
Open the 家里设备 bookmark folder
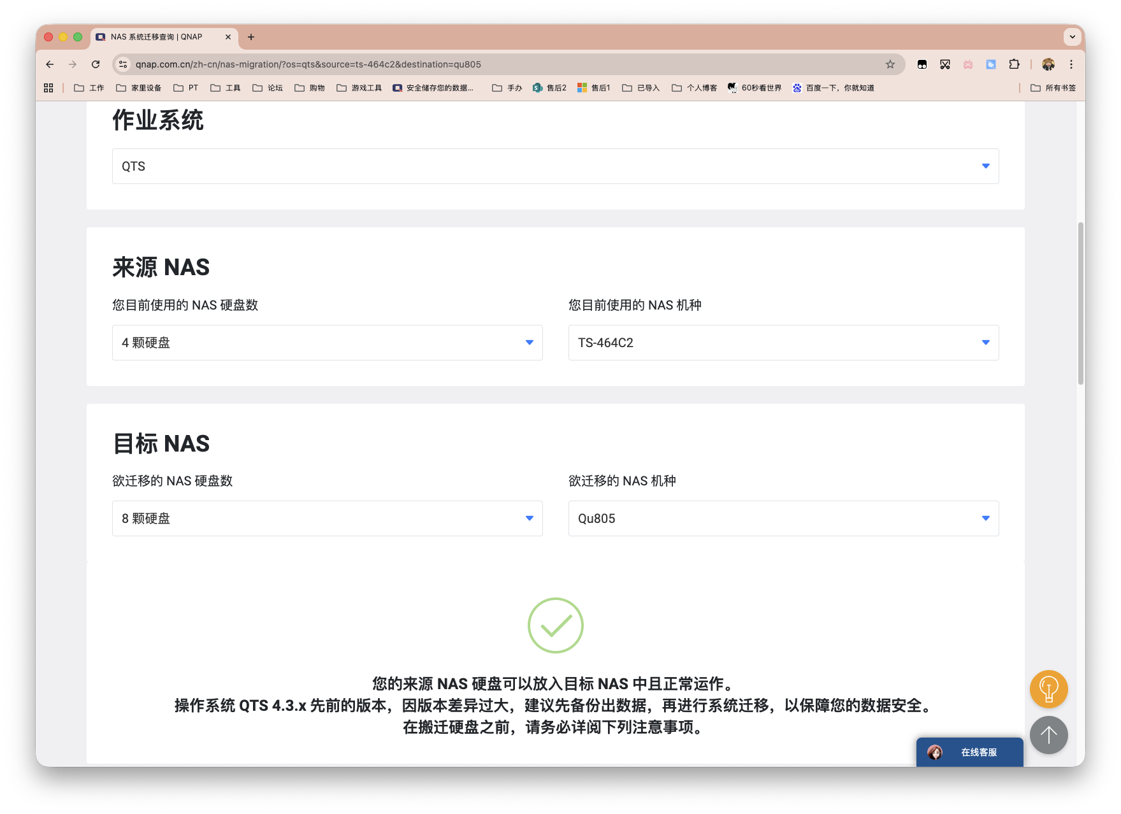click(x=139, y=88)
